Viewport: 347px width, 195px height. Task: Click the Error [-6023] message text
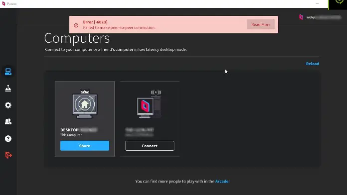click(95, 22)
